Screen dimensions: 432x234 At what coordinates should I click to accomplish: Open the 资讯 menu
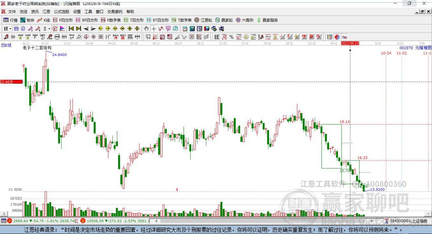pyautogui.click(x=35, y=11)
